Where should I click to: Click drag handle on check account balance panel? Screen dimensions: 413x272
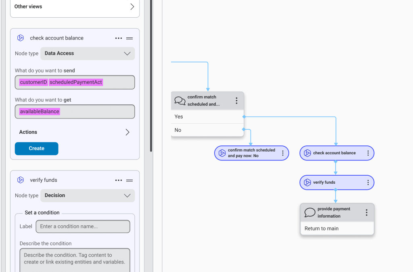(129, 38)
